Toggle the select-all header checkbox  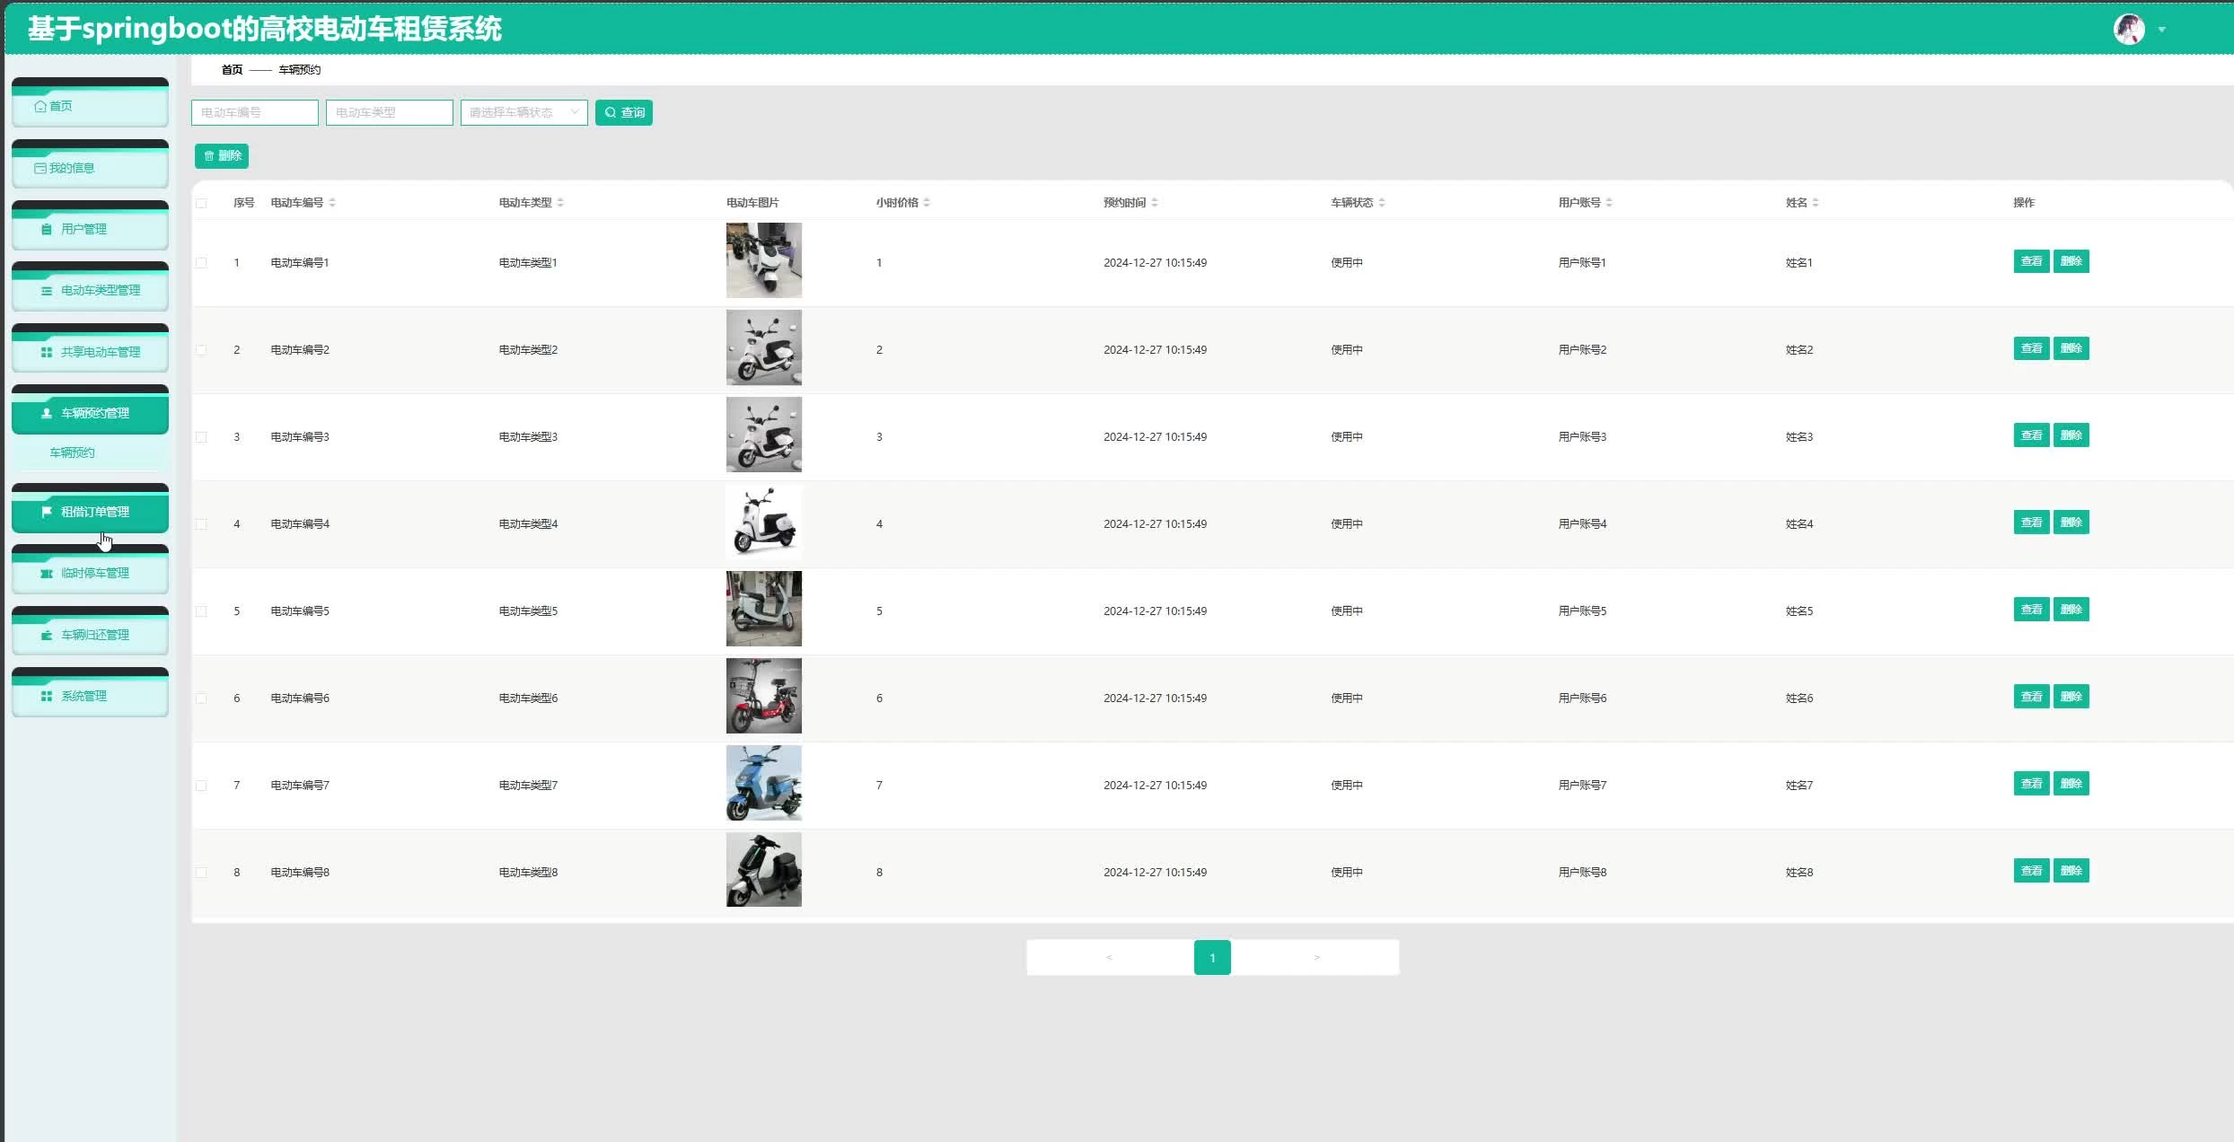[201, 203]
